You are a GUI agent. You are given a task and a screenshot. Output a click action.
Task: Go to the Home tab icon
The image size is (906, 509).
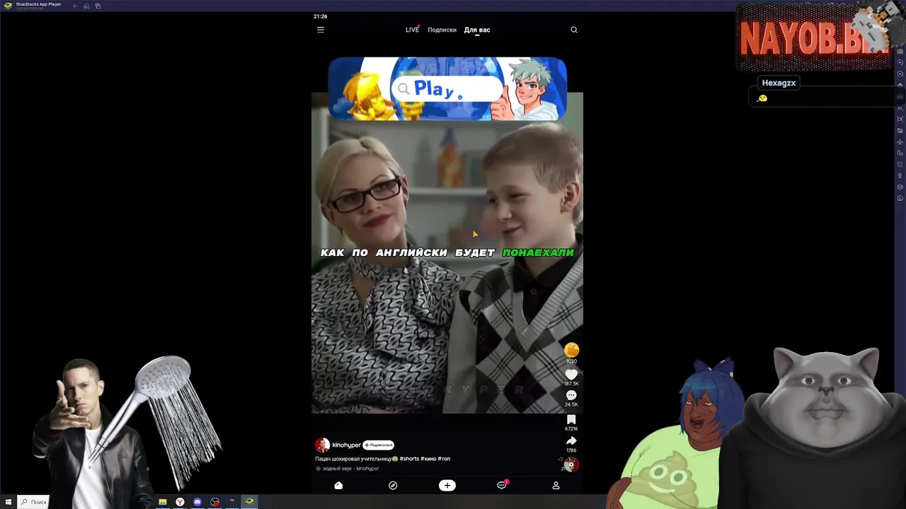tap(338, 486)
